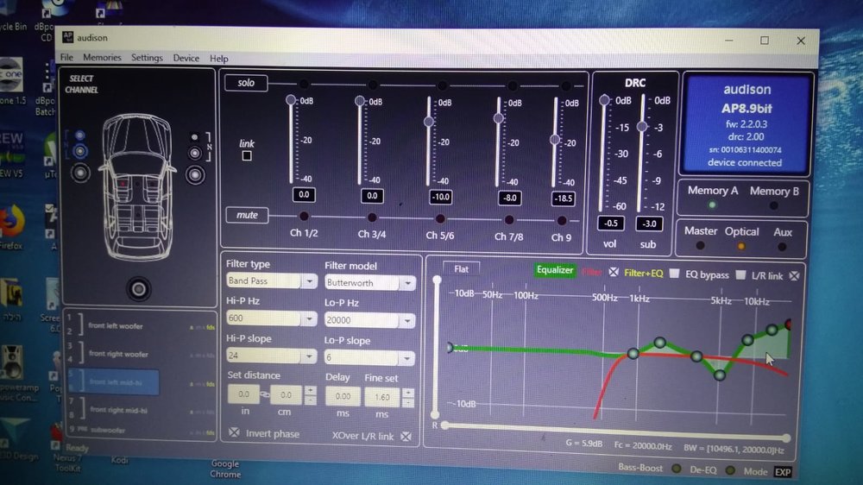Select the front right tweeter speaker icon
The height and width of the screenshot is (485, 863).
[194, 137]
